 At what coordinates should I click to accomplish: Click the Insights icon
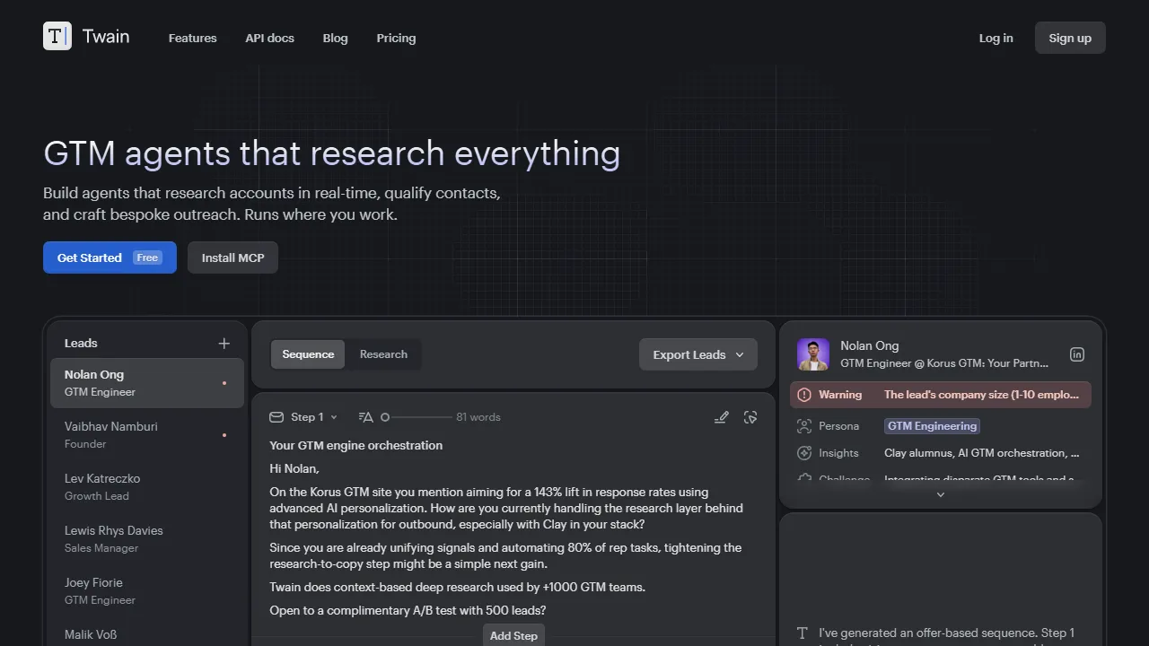point(804,453)
